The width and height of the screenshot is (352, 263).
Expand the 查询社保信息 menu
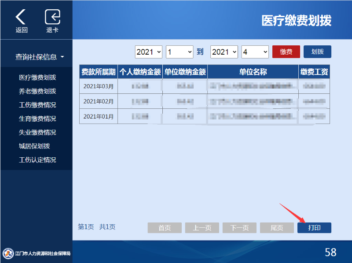[40, 57]
